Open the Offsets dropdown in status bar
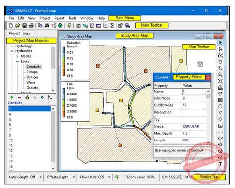The width and height of the screenshot is (235, 188). 74,177
